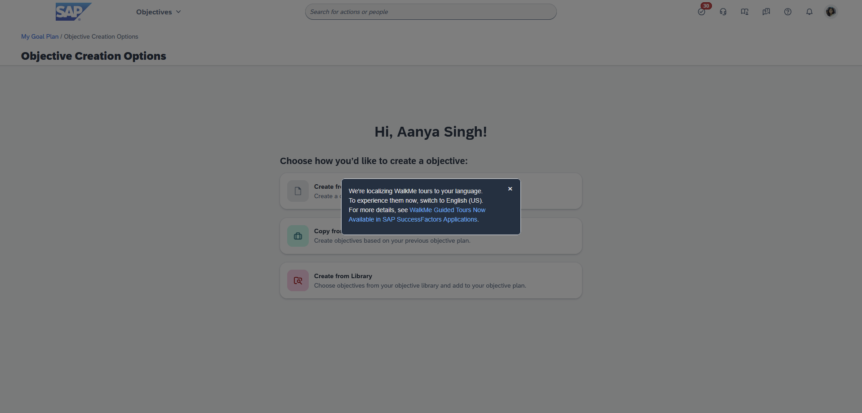This screenshot has height=413, width=862.
Task: Open the feedback chat icon in header
Action: click(766, 12)
